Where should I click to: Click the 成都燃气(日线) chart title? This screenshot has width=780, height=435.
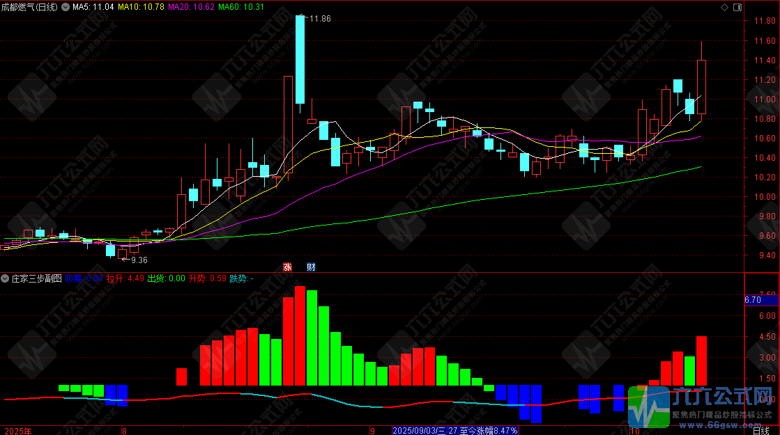(x=30, y=7)
